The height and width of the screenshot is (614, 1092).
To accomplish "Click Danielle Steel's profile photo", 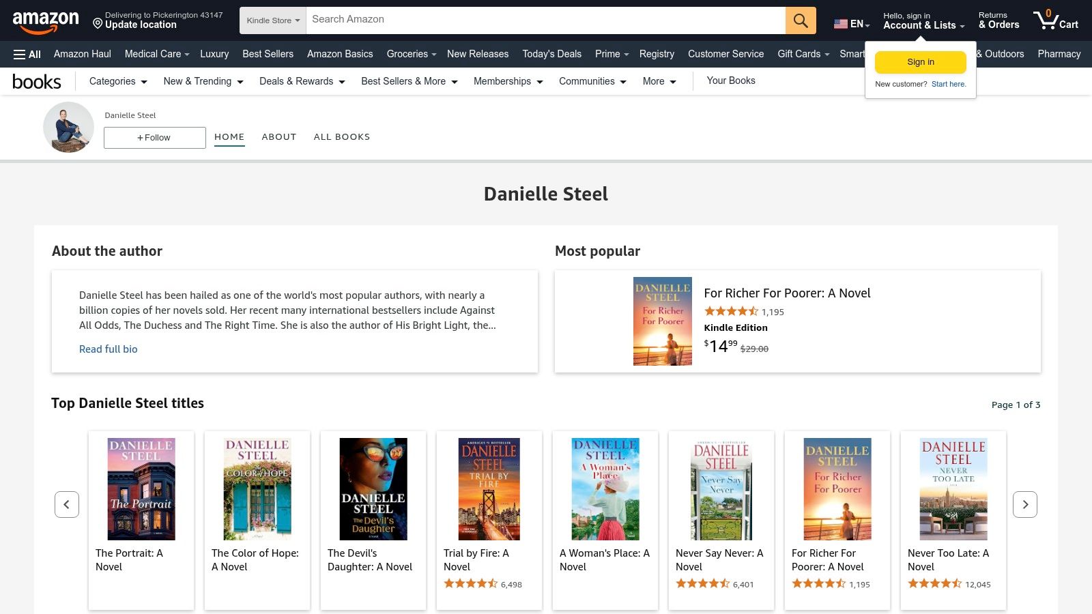I will pyautogui.click(x=68, y=127).
